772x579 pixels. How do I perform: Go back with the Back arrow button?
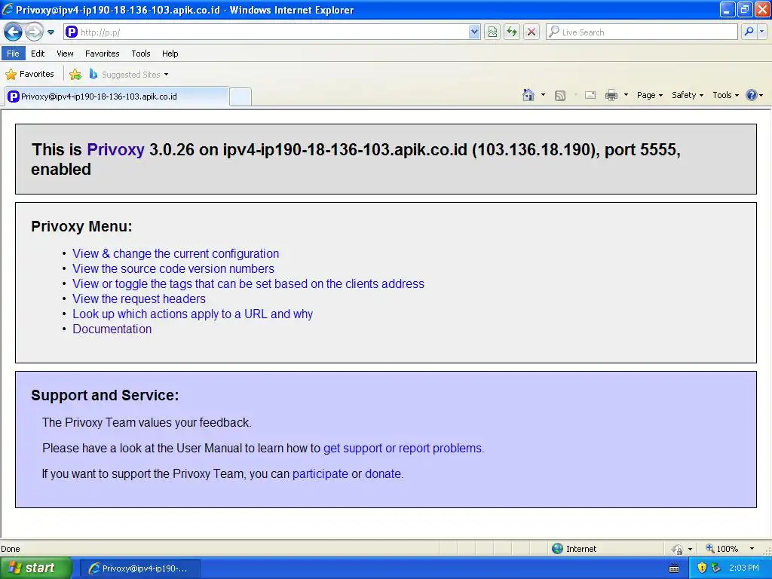14,32
